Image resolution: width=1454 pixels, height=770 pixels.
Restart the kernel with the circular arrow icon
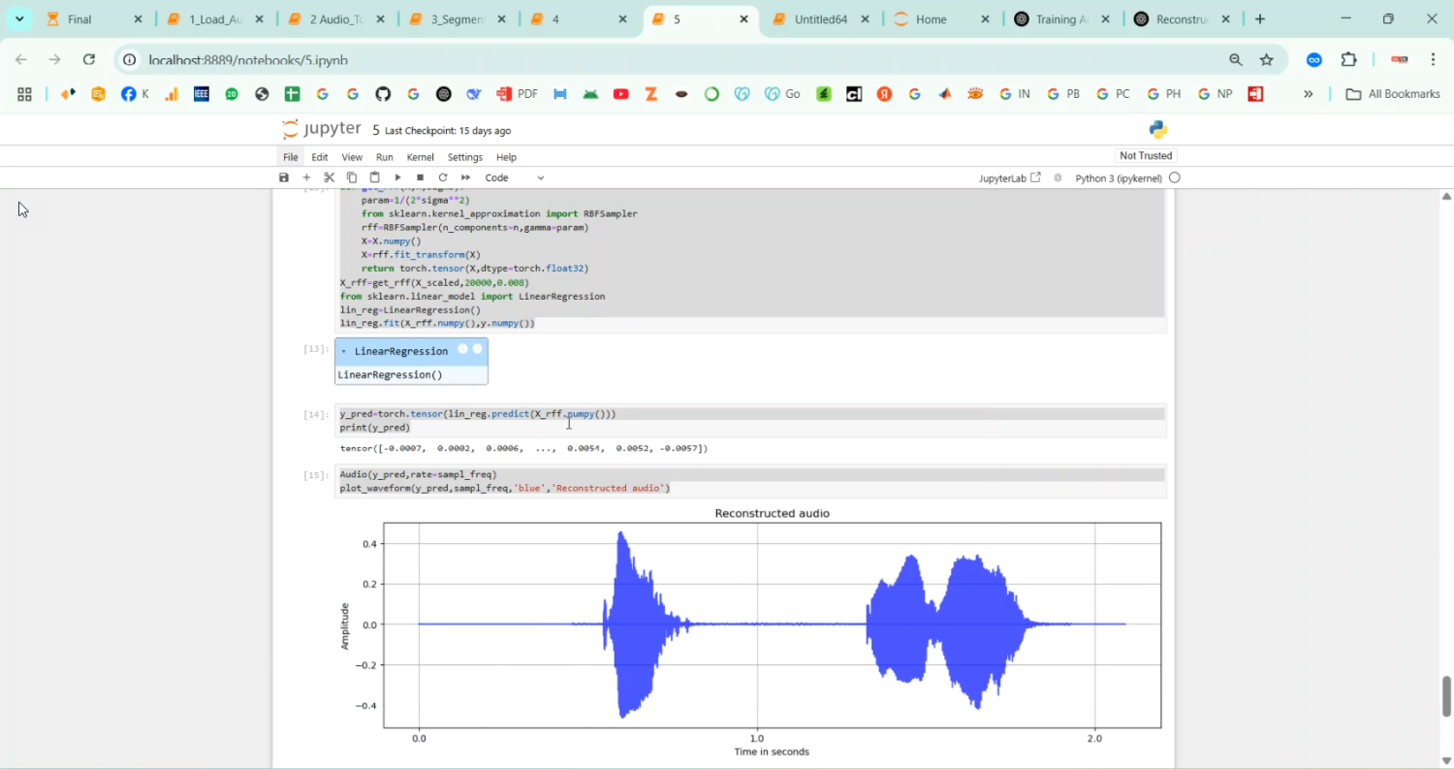click(x=443, y=177)
